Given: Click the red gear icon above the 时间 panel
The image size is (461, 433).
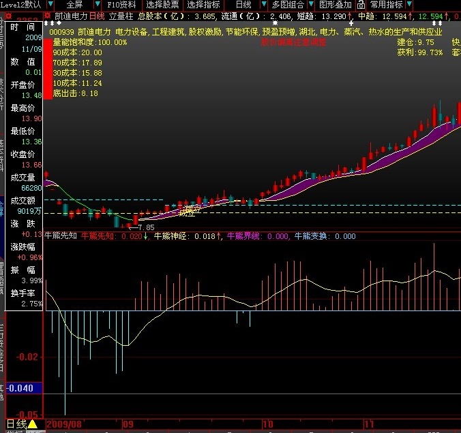Looking at the screenshot, I should coord(9,16).
